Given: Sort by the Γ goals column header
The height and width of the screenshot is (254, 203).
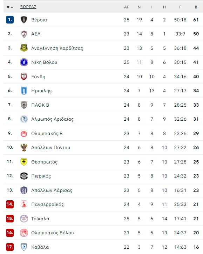Looking at the screenshot, I should 180,7.
